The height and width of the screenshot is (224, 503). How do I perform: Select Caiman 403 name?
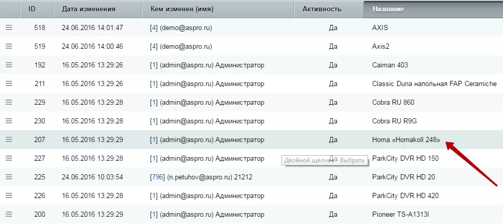click(390, 65)
